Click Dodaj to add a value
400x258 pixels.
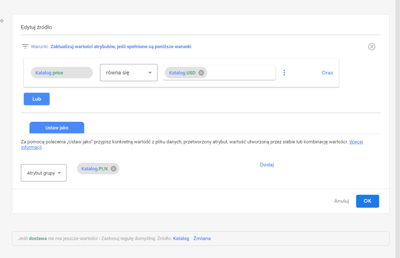[267, 165]
